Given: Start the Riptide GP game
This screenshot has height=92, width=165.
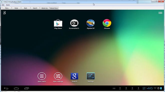Looking at the screenshot, I should 90,24.
